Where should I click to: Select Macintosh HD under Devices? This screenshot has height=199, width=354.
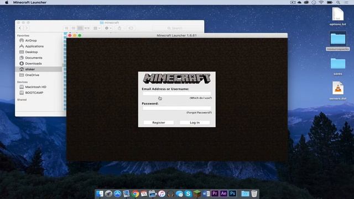pyautogui.click(x=35, y=87)
